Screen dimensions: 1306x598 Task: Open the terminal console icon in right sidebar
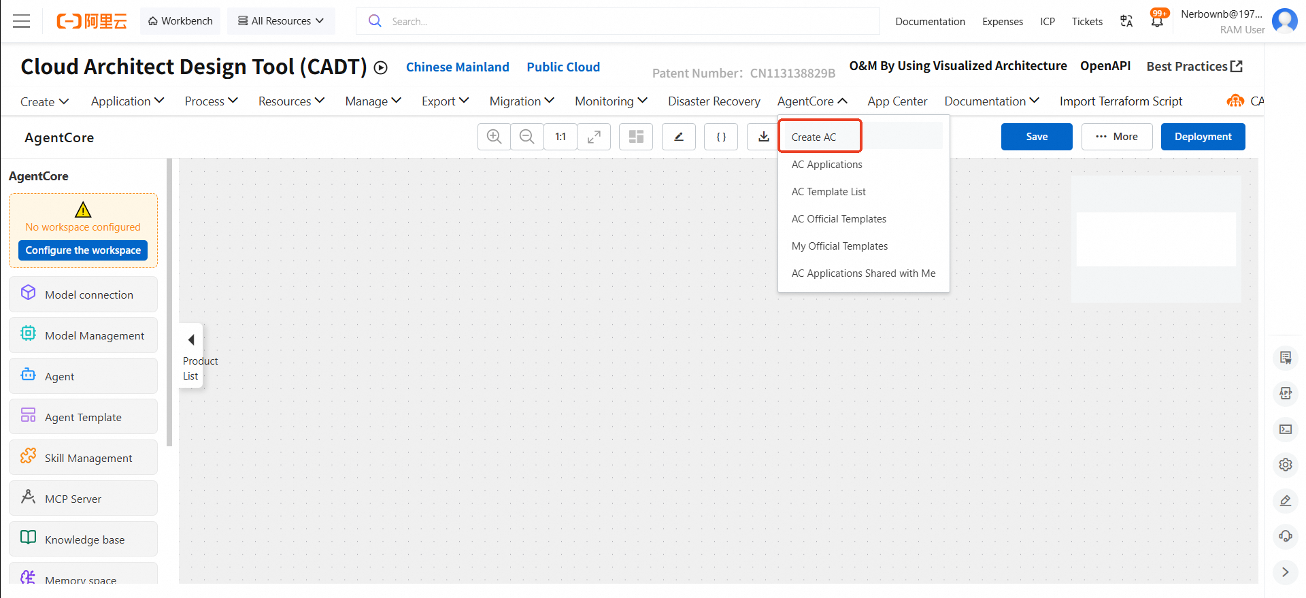pos(1286,429)
